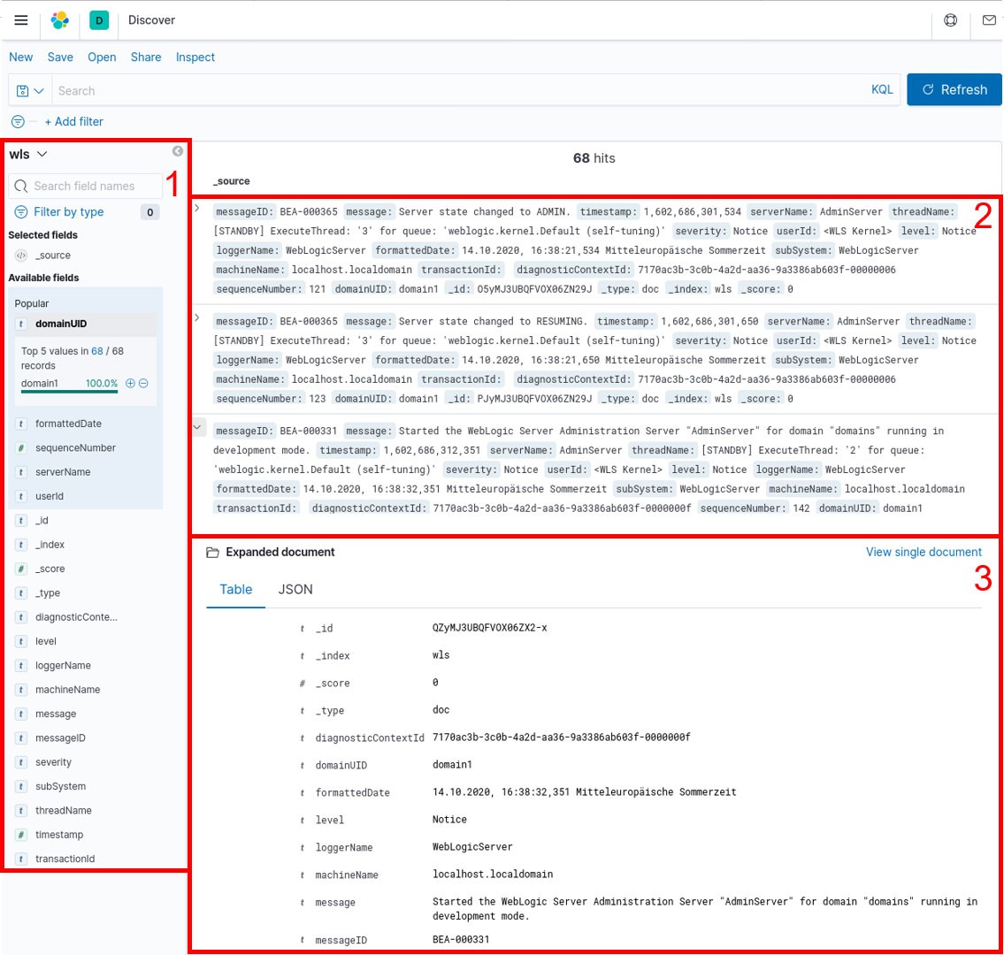
Task: Click threadName in the fields sidebar
Action: 64,811
